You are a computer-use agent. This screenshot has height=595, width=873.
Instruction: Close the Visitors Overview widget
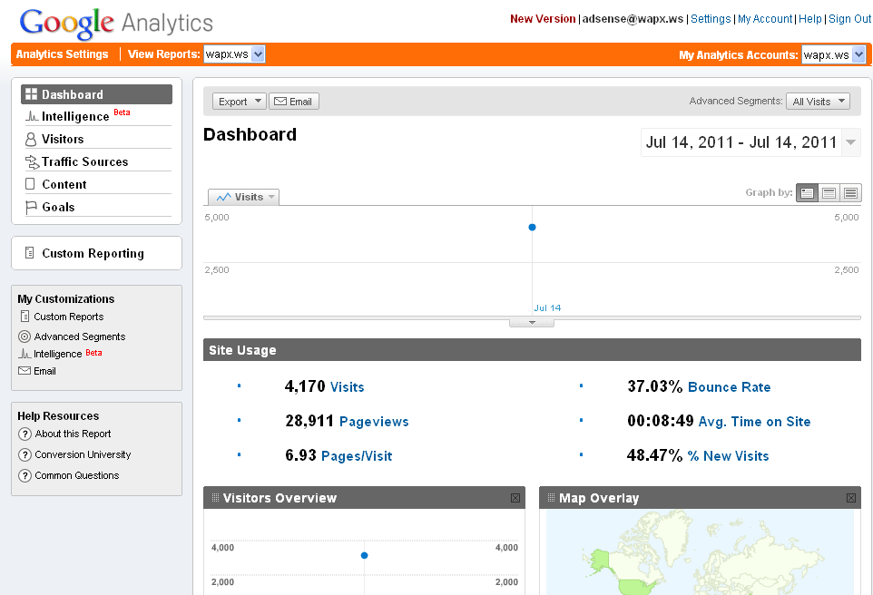click(x=515, y=498)
